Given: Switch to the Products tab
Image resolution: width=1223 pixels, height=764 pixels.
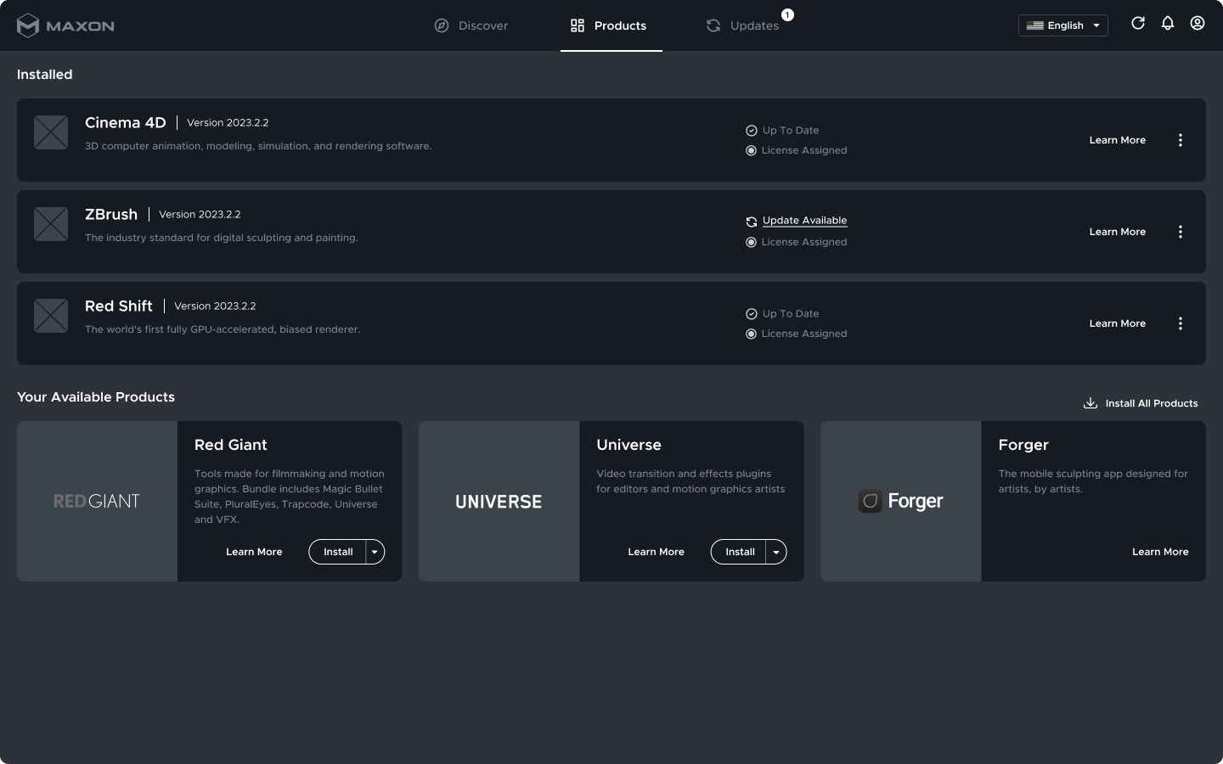Looking at the screenshot, I should [x=611, y=25].
